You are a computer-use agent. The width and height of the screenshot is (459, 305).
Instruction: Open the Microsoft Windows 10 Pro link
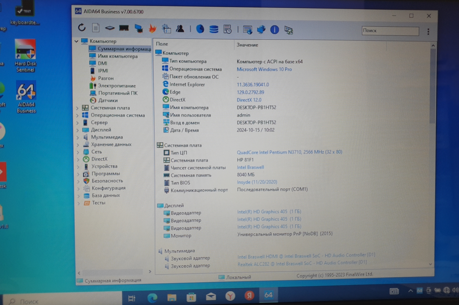[264, 69]
